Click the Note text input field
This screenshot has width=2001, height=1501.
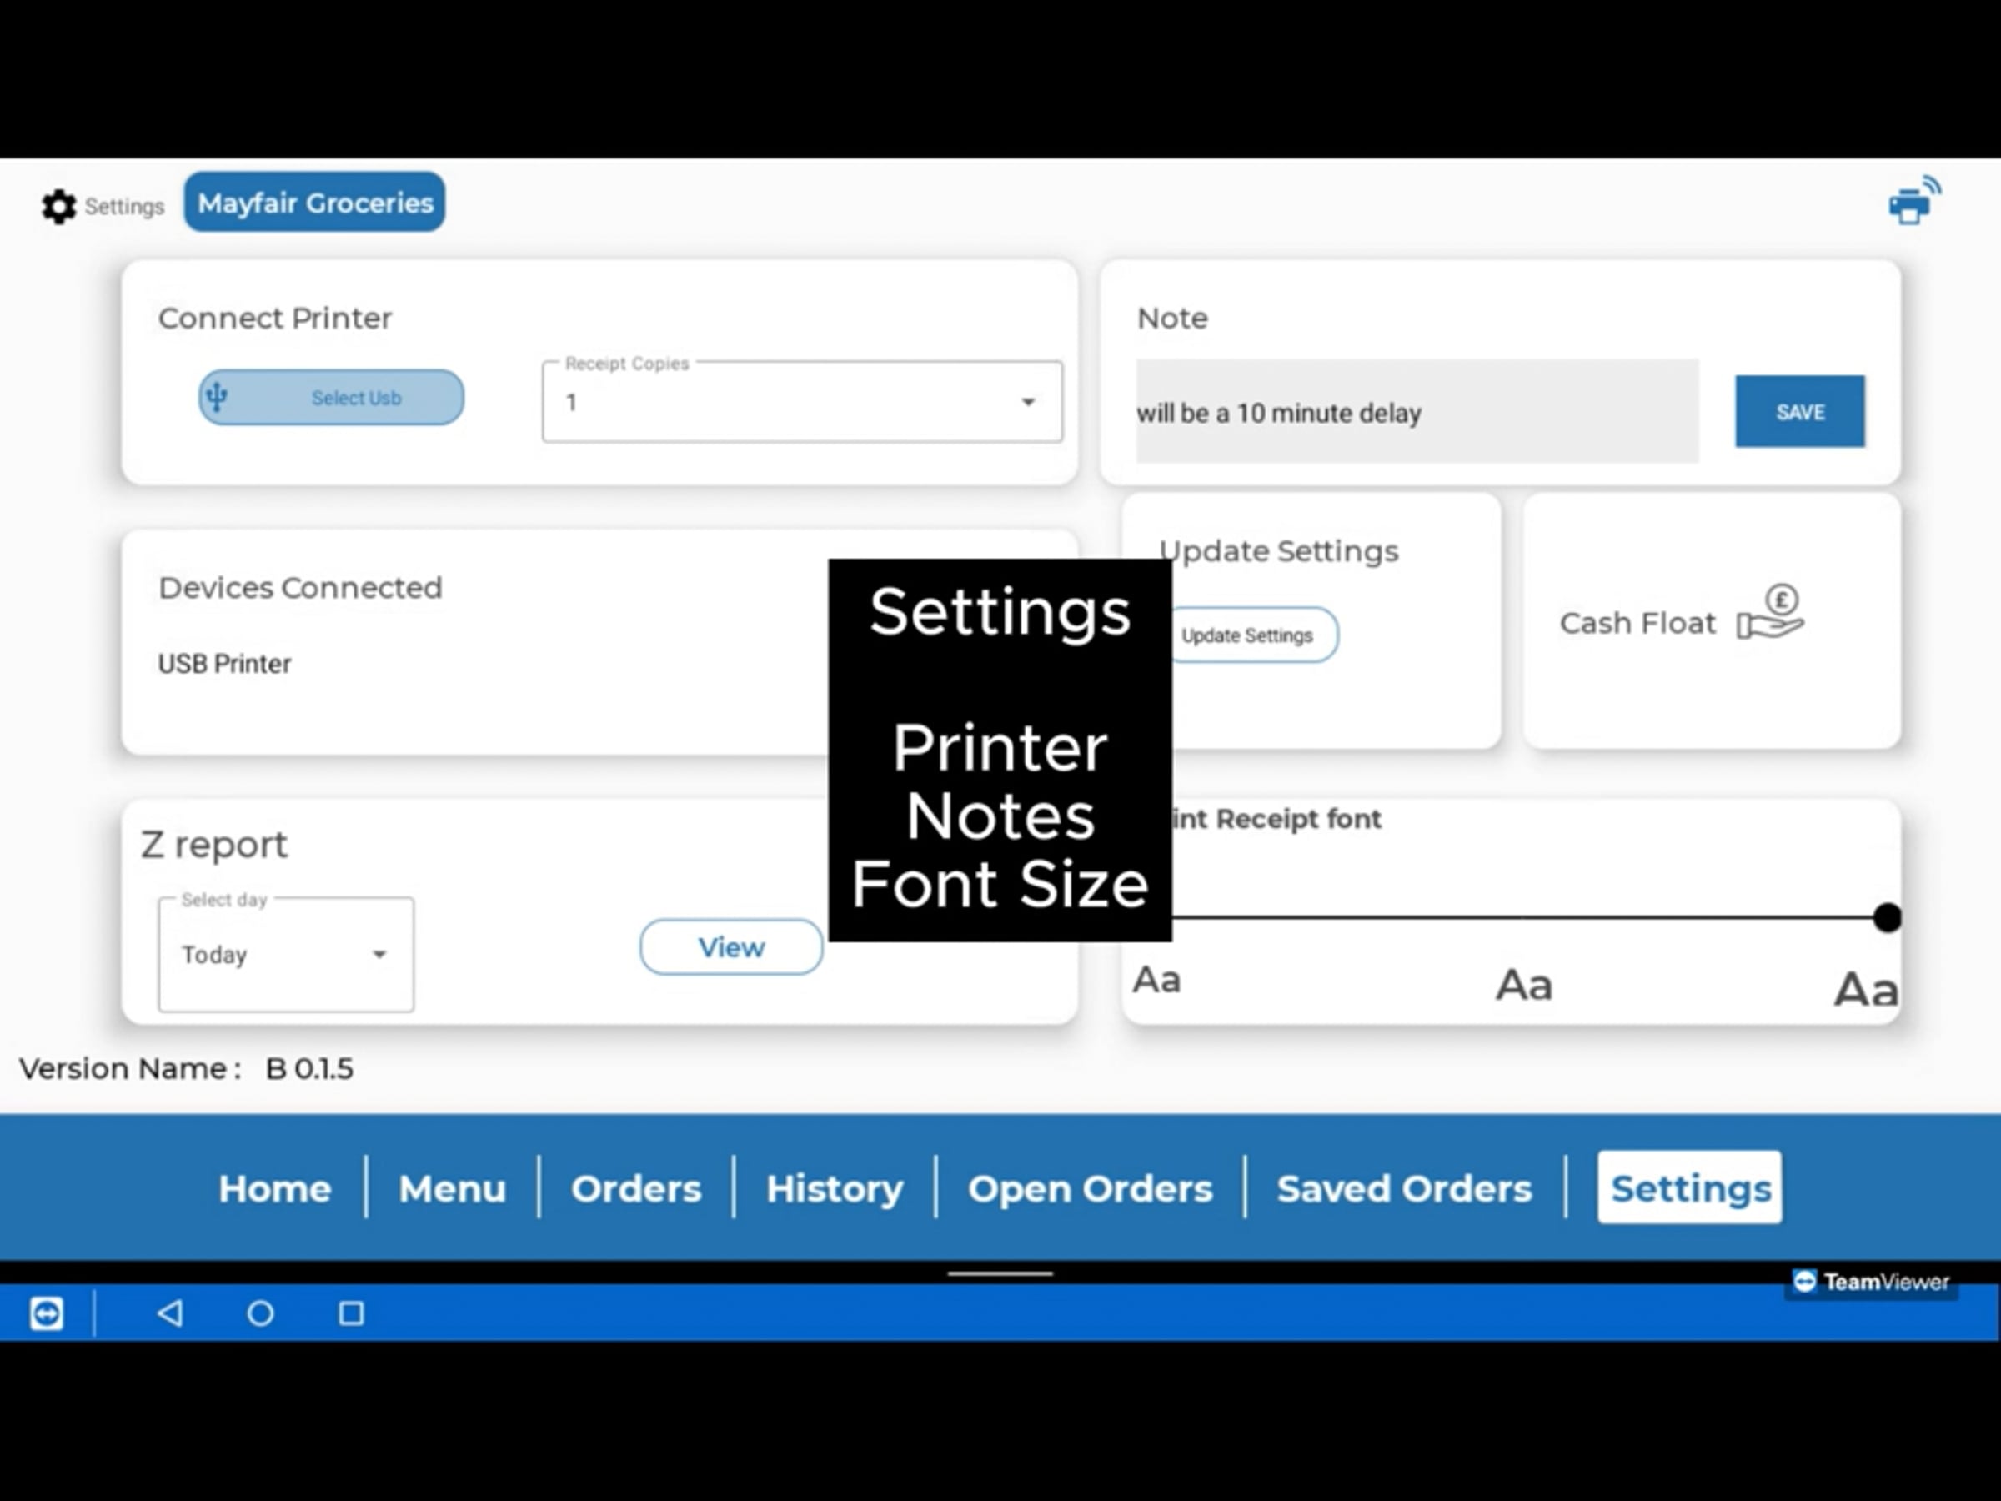(x=1417, y=413)
